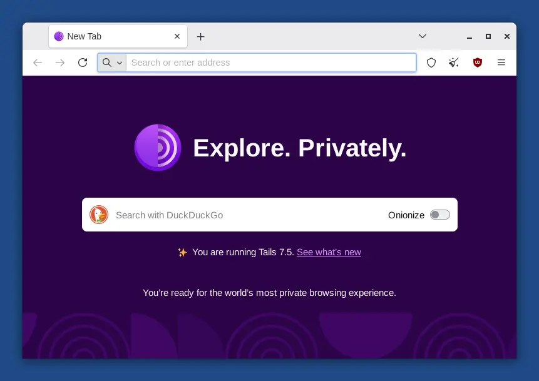Click the forward navigation arrow
This screenshot has height=381, width=539.
click(x=60, y=63)
